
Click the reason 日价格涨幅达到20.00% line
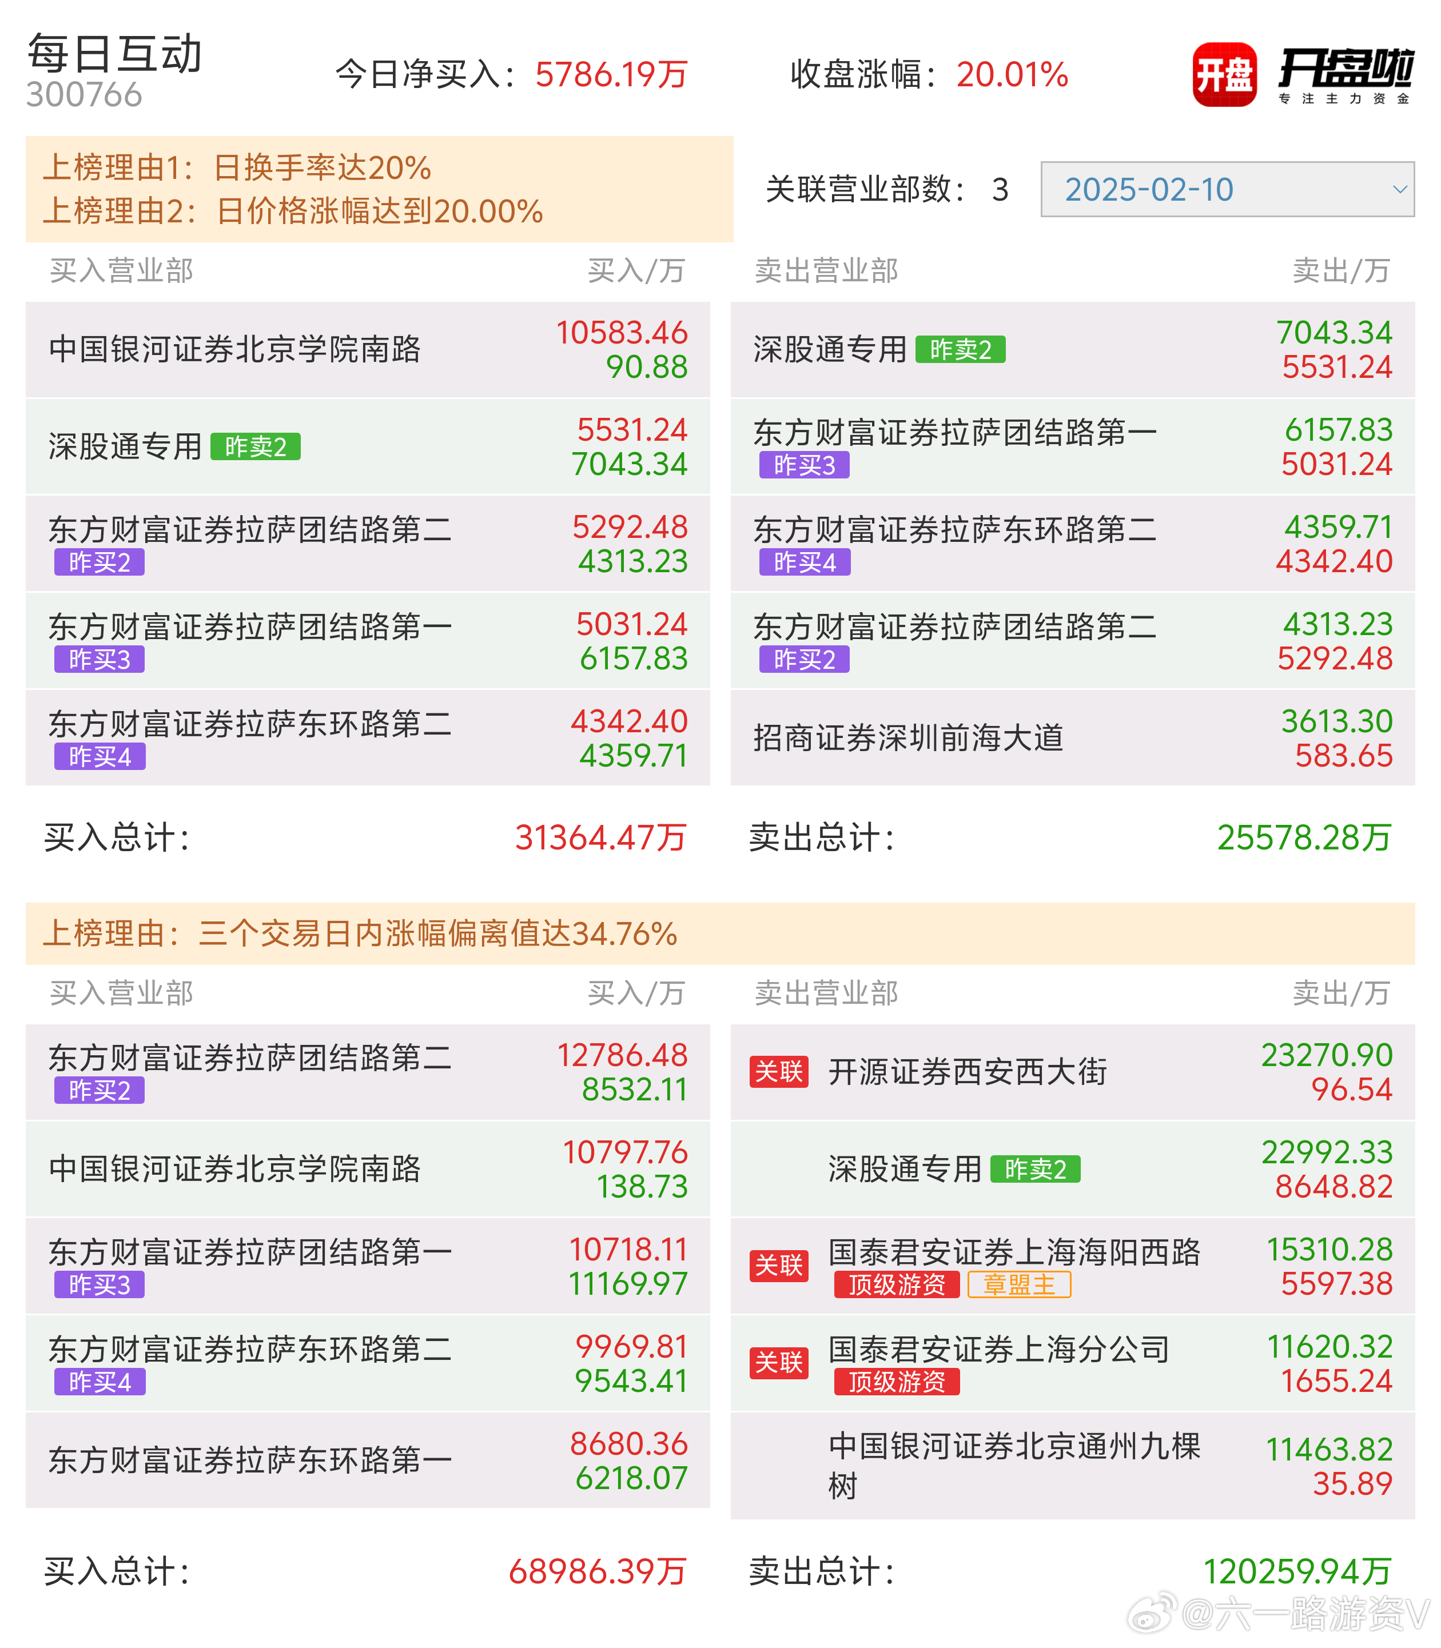click(x=293, y=210)
